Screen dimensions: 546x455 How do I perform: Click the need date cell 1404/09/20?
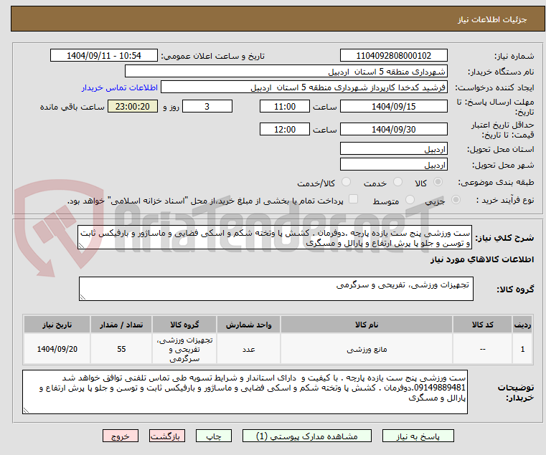point(57,349)
